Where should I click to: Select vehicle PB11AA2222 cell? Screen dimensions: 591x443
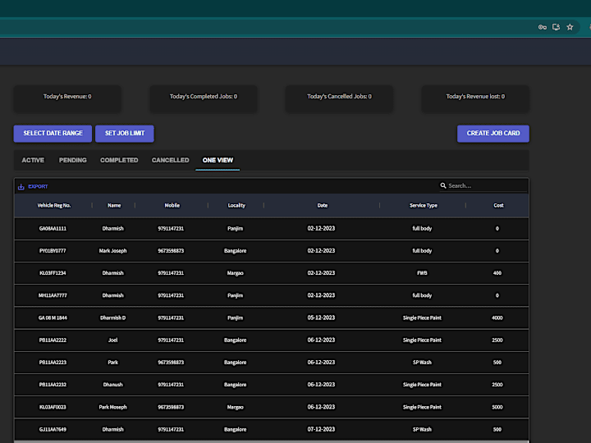coord(53,340)
